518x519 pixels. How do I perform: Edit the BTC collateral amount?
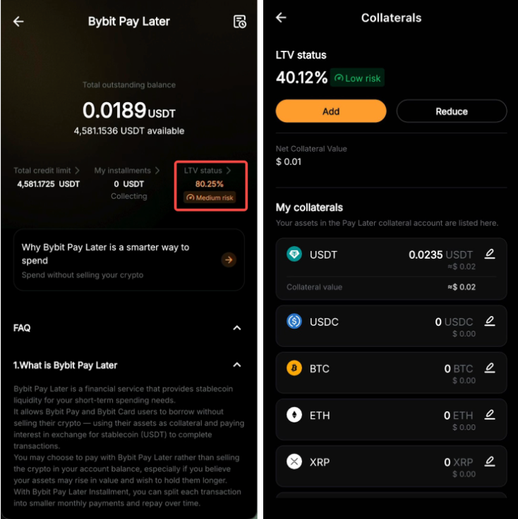[x=490, y=368]
